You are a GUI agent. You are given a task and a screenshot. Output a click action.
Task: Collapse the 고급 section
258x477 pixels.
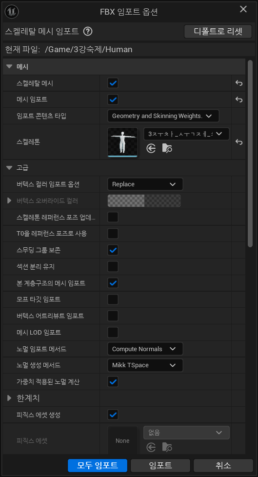click(x=9, y=168)
